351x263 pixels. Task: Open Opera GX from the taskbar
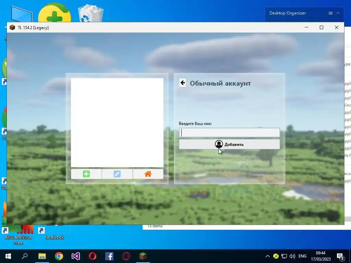tap(126, 256)
